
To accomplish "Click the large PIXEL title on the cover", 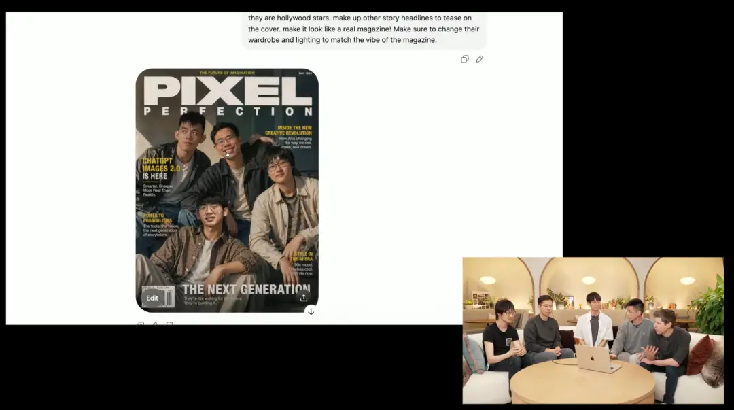I will (x=227, y=90).
